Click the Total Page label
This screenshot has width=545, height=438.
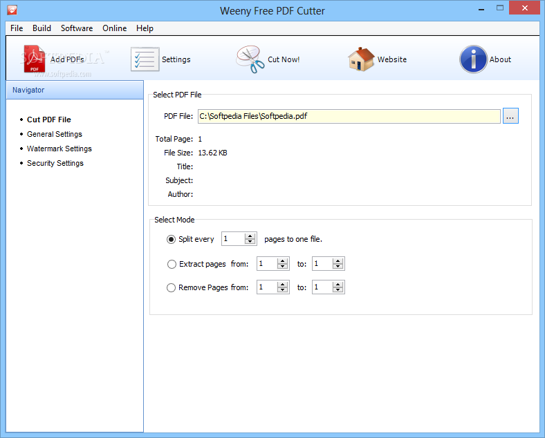coord(174,139)
